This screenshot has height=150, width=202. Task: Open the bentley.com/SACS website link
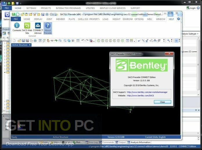(140, 95)
